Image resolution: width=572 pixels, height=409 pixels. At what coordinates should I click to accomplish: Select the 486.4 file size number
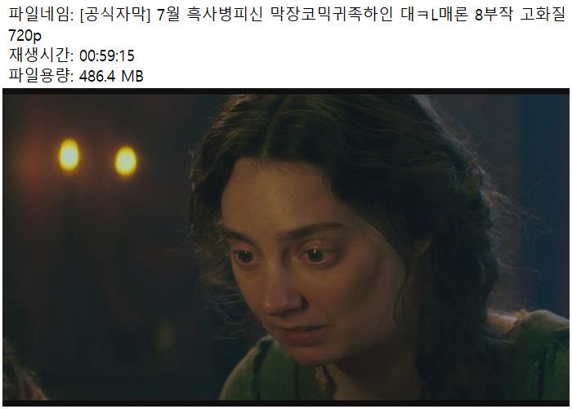point(97,76)
